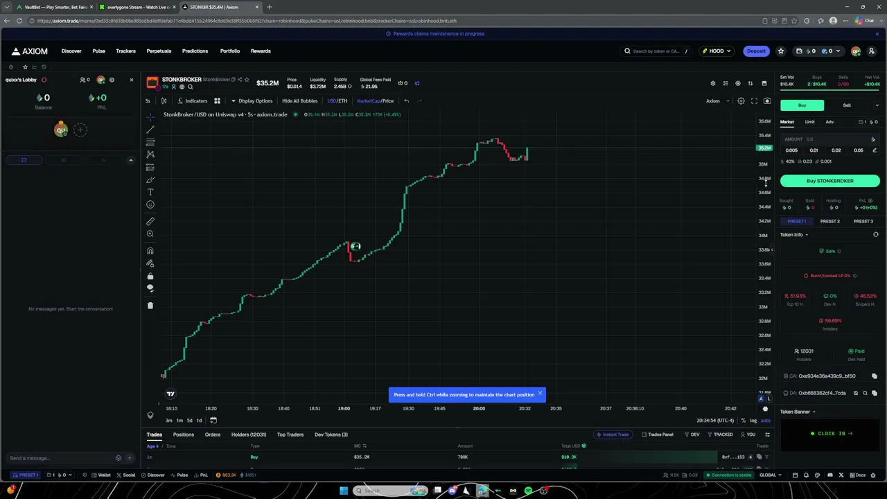Remove drawings with the trash icon

(150, 306)
